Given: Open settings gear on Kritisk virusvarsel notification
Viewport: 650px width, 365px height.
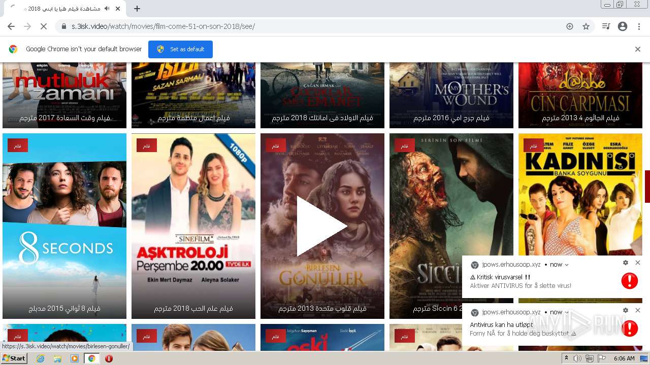Looking at the screenshot, I should point(626,263).
